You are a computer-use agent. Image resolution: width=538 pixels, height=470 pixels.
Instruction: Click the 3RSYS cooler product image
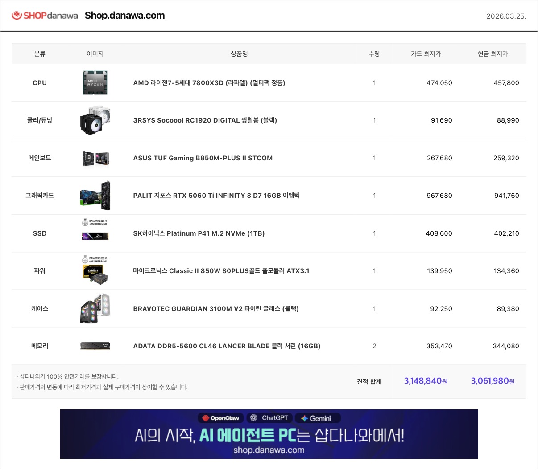95,120
